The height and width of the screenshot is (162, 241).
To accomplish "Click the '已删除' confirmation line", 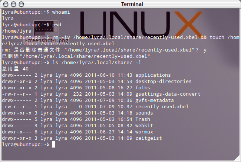I will pyautogui.click(x=76, y=56).
